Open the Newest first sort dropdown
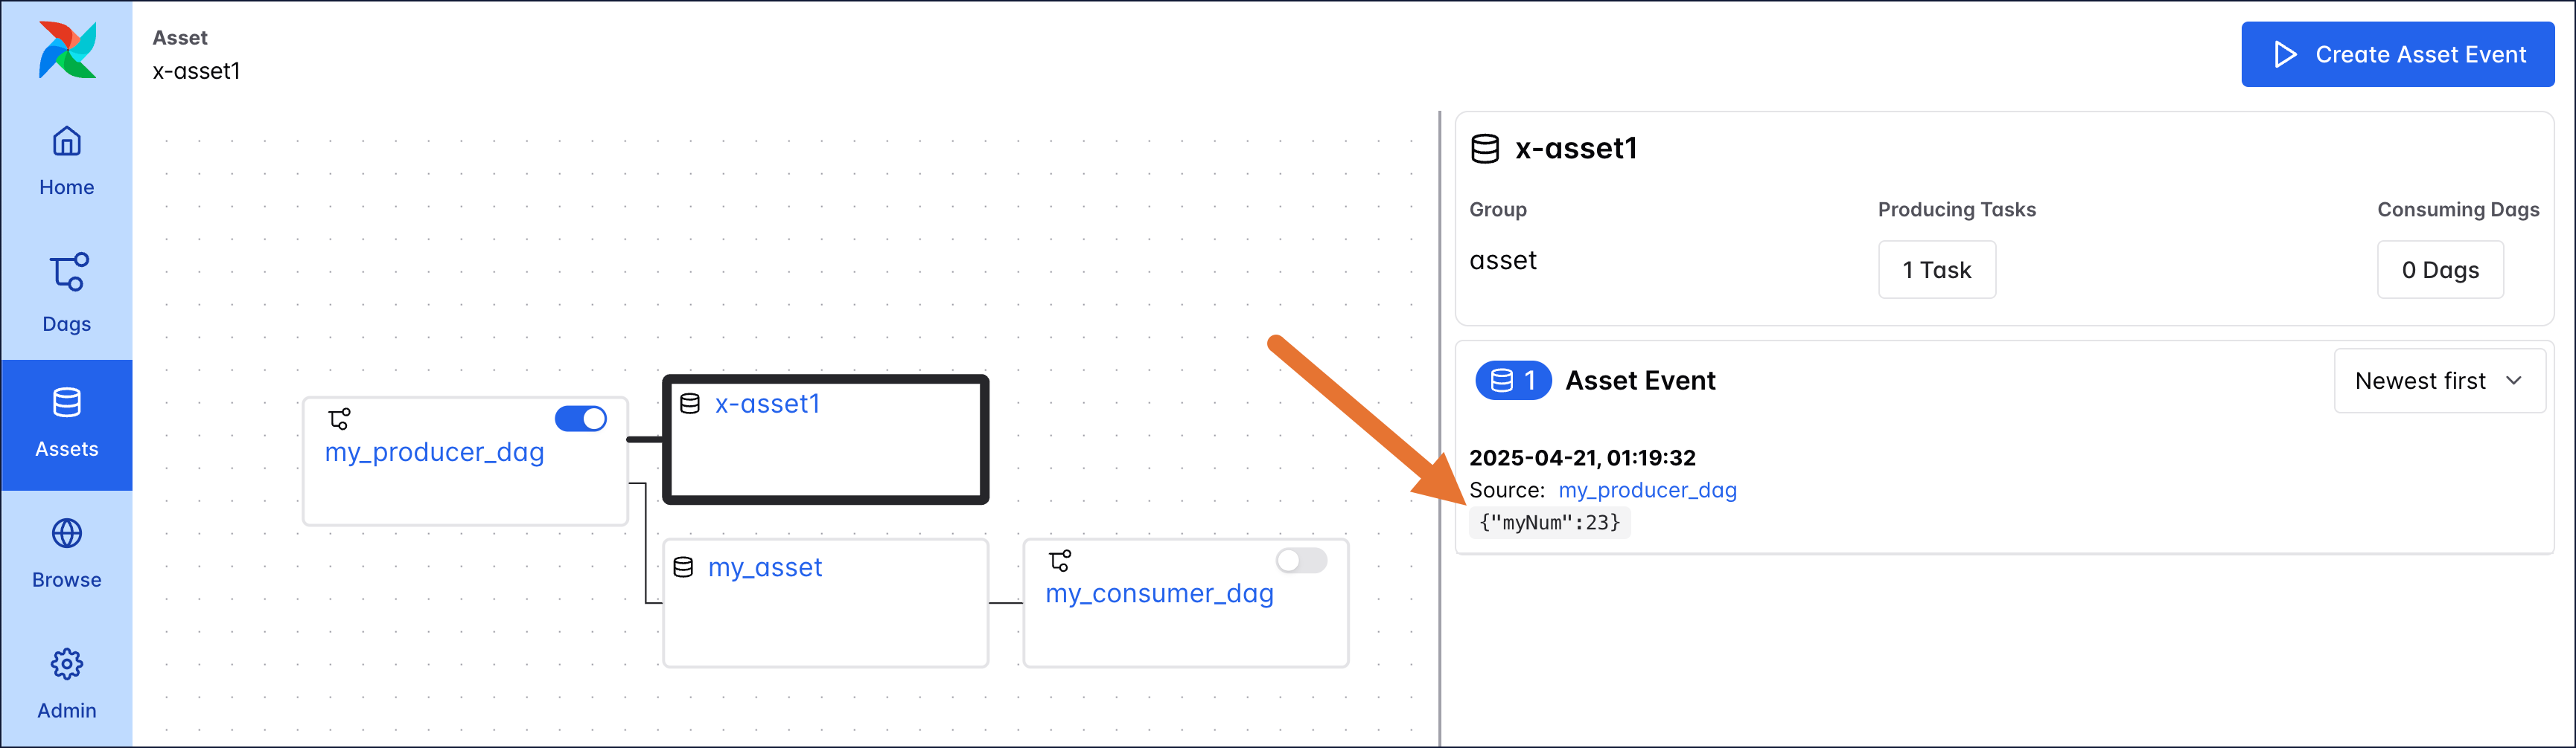2576x748 pixels. point(2440,381)
